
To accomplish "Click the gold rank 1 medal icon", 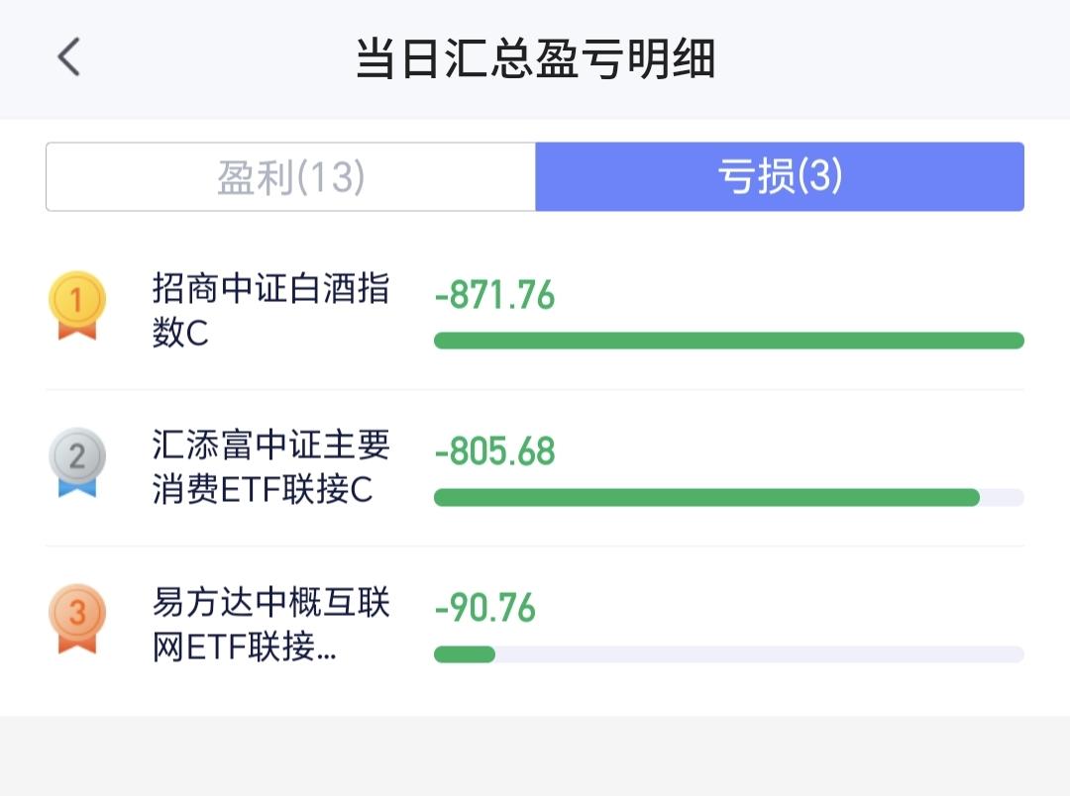I will [x=77, y=305].
